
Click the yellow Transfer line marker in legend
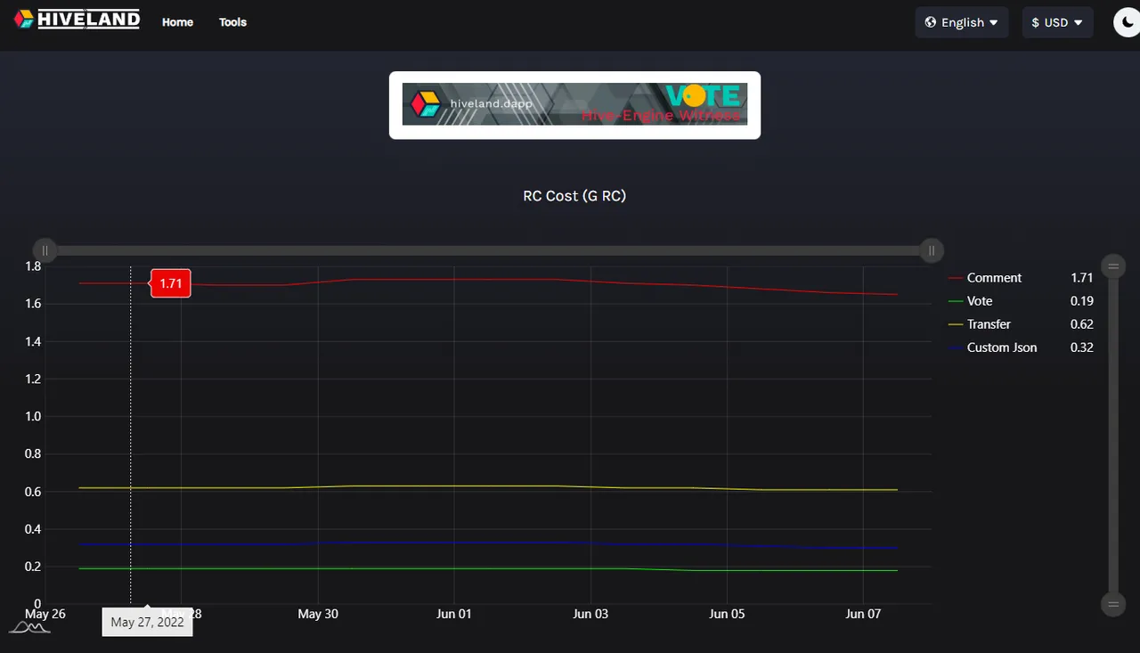pos(955,324)
